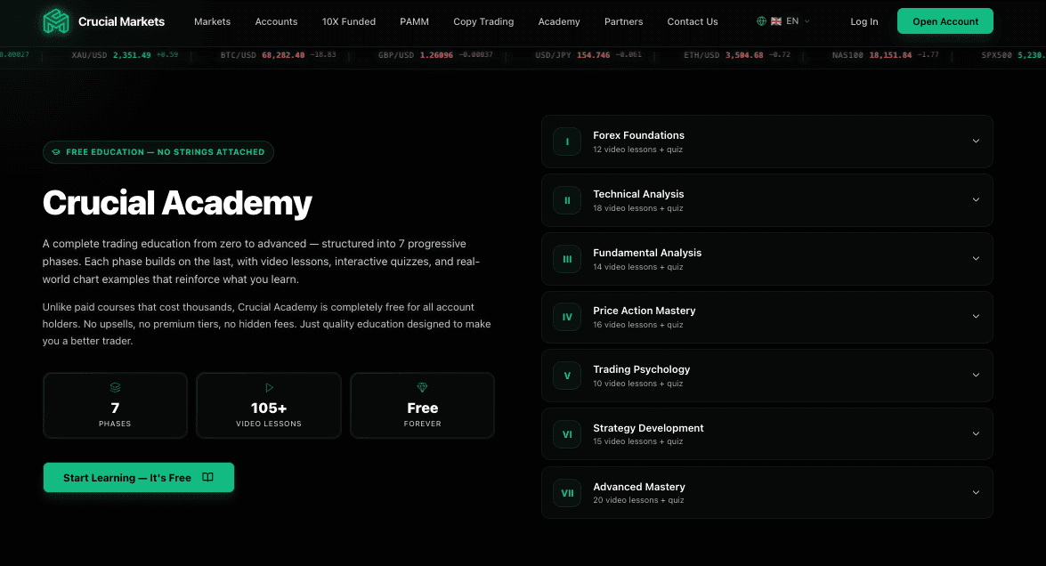Click the VII badge beside Advanced Mastery
Screen dimensions: 1046x566
click(x=567, y=492)
